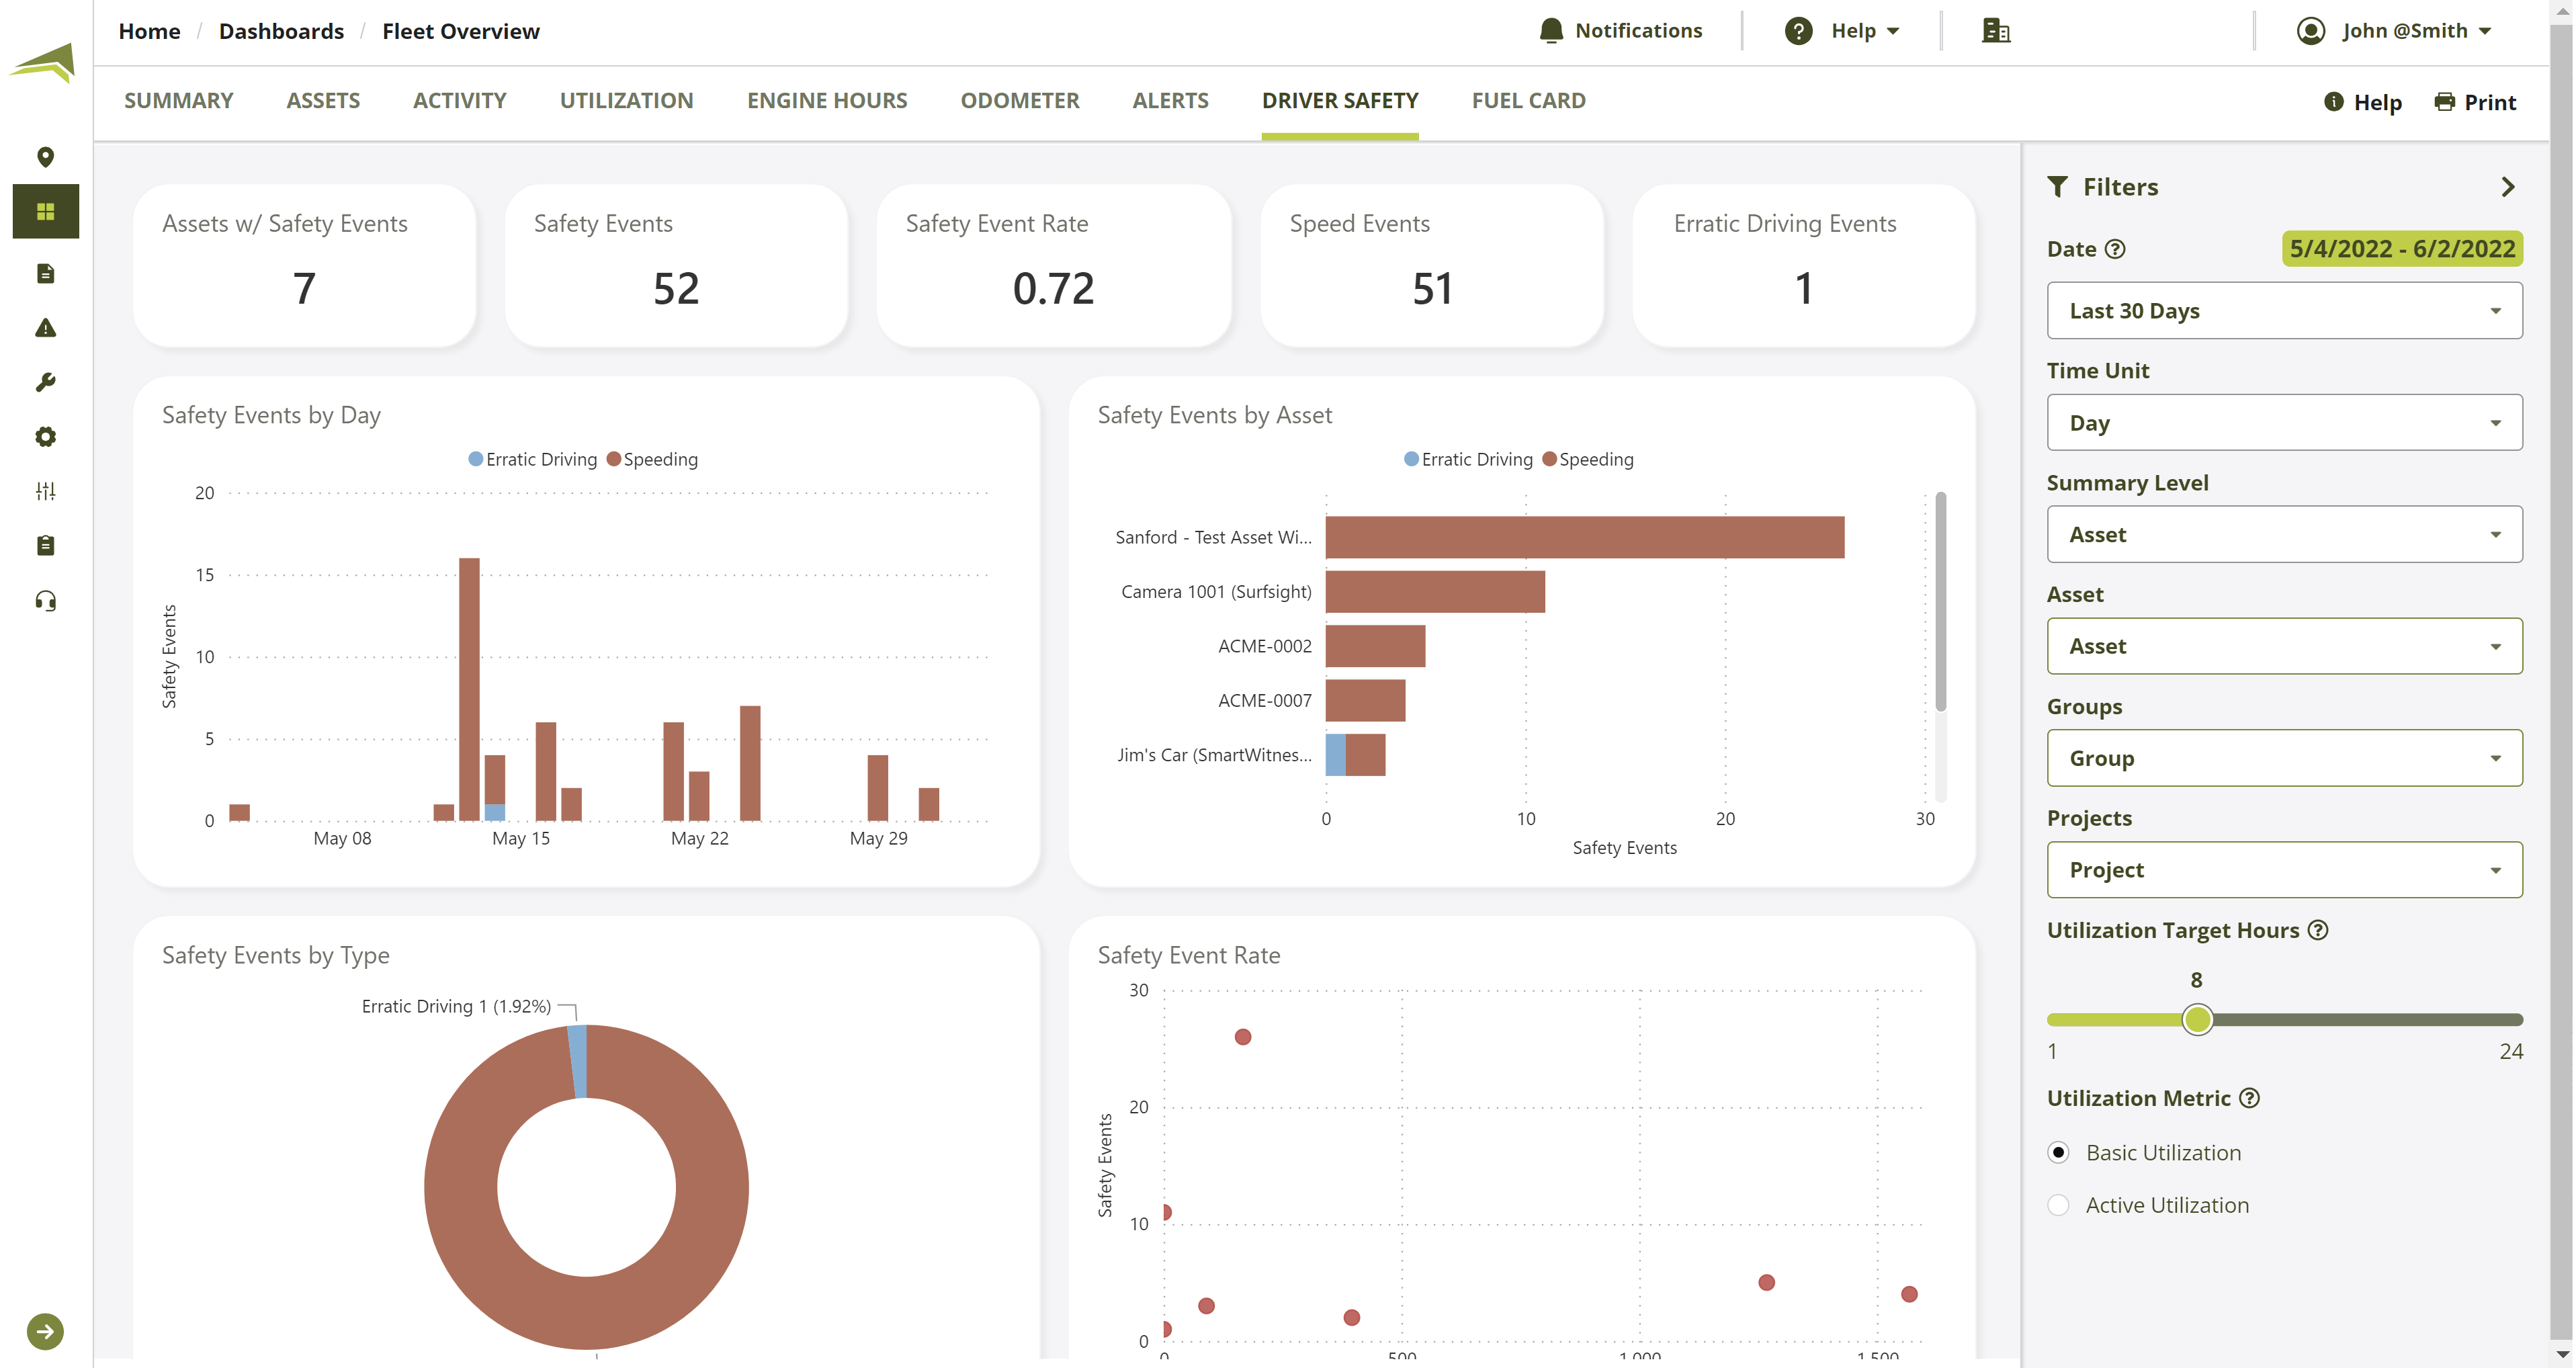Open the reports document sidebar icon
Viewport: 2576px width, 1368px height.
pyautogui.click(x=45, y=273)
